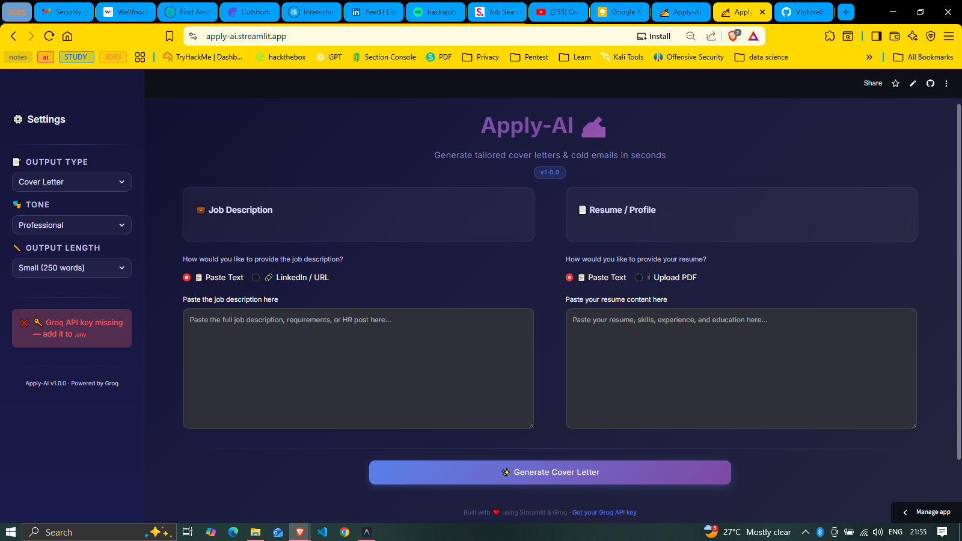The image size is (962, 541).
Task: Reload the apply-ai.streamlit.app page
Action: [x=49, y=36]
